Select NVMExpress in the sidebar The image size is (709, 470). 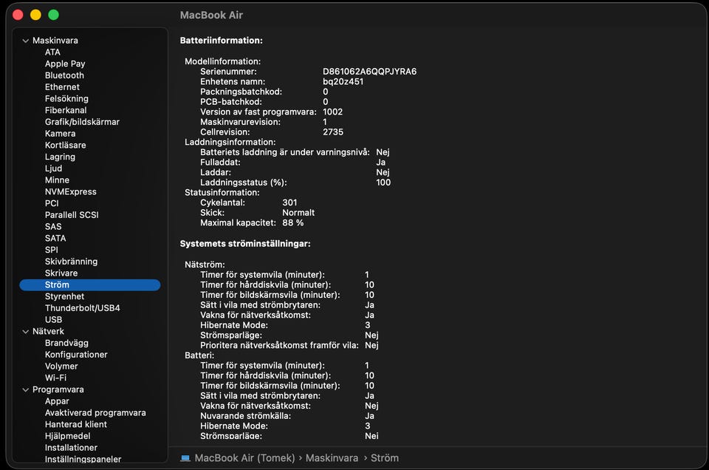[71, 192]
